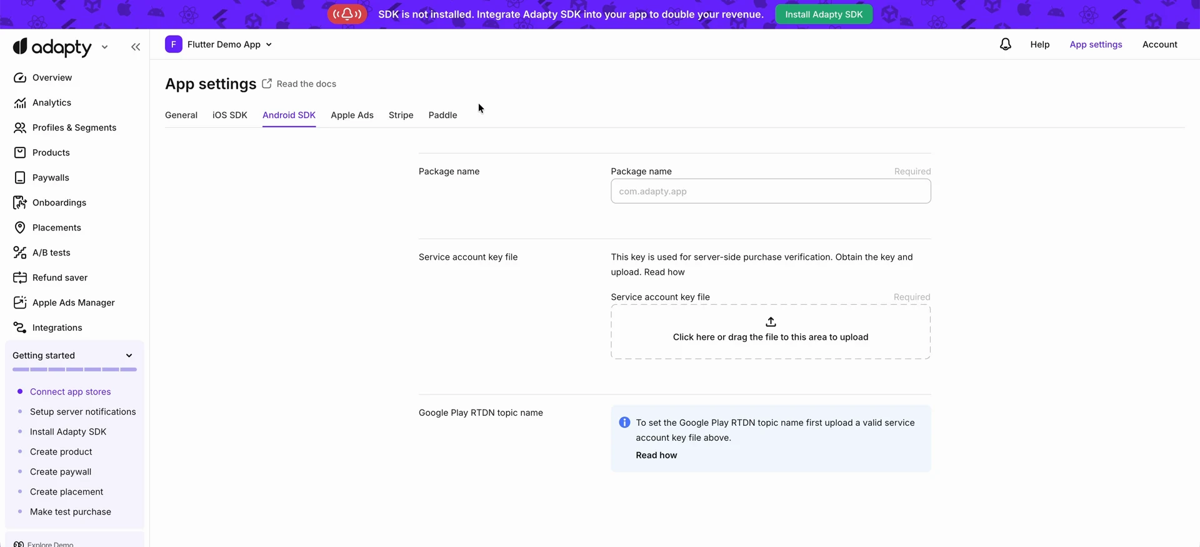Open A/B tests in the sidebar
The width and height of the screenshot is (1200, 547).
pos(51,252)
